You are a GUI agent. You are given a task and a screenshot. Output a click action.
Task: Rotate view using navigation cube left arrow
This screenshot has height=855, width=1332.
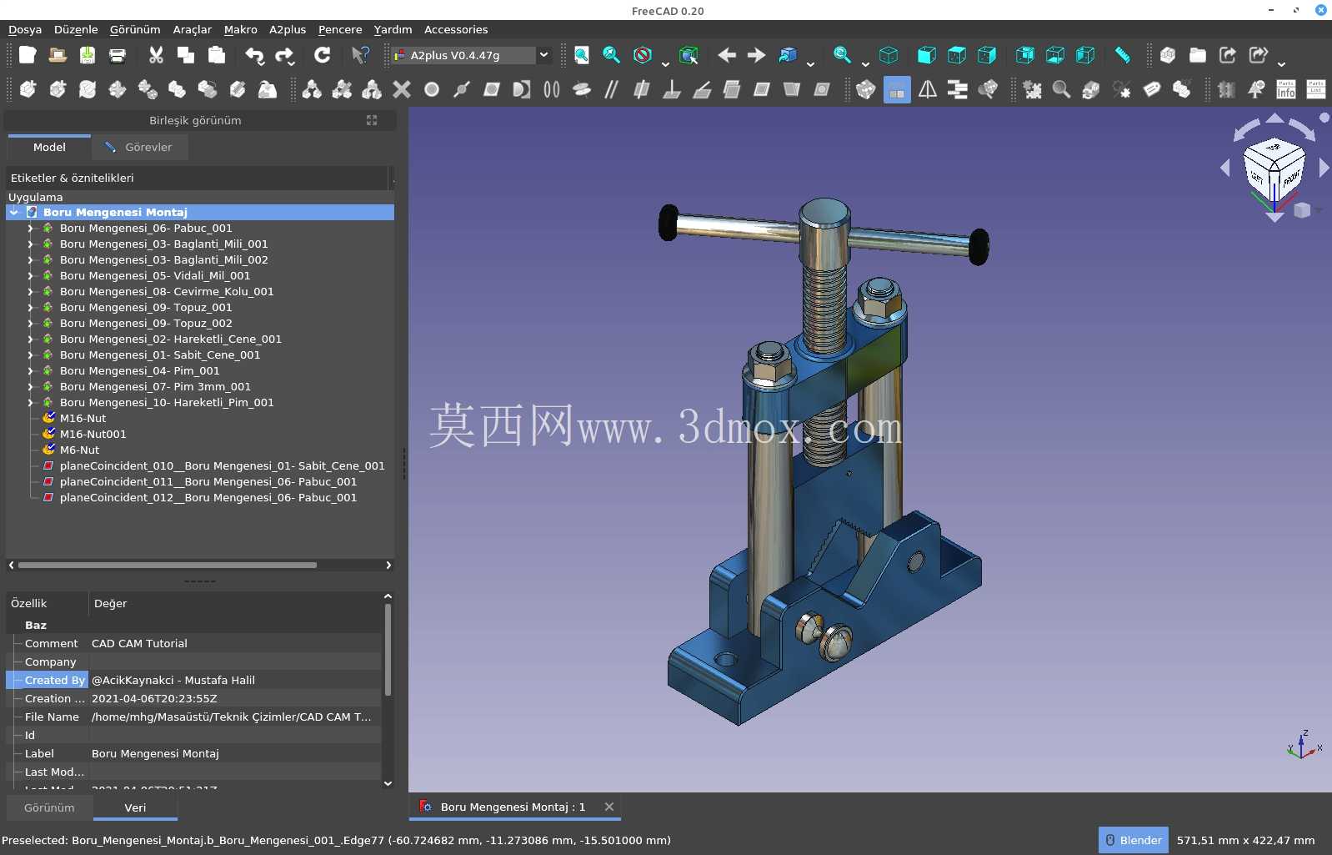[1224, 168]
